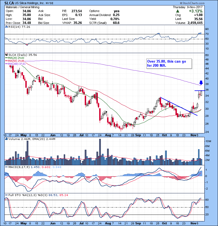The width and height of the screenshot is (218, 226).
Task: Click the 'MACD(8,17,9)' indicator label
Action: (x=19, y=167)
